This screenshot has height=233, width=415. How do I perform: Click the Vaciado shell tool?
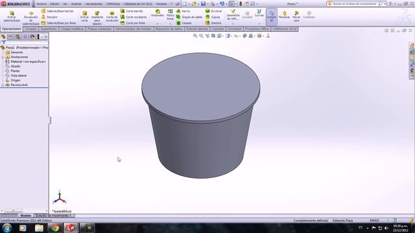[184, 23]
